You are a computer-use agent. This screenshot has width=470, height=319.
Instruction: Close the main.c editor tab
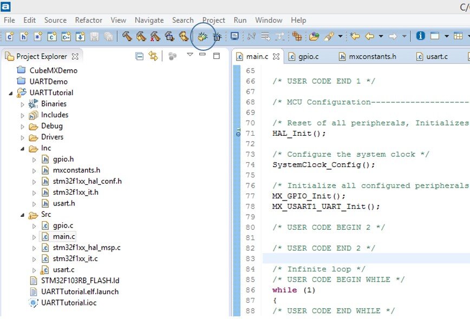tap(276, 56)
